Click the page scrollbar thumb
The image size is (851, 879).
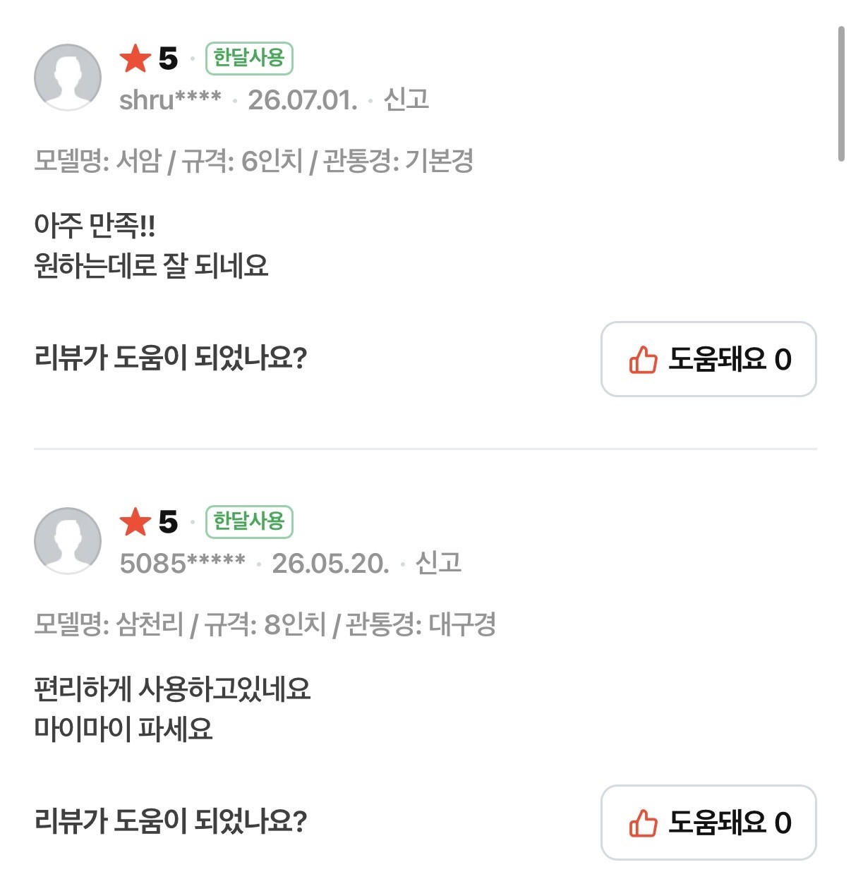pos(841,94)
